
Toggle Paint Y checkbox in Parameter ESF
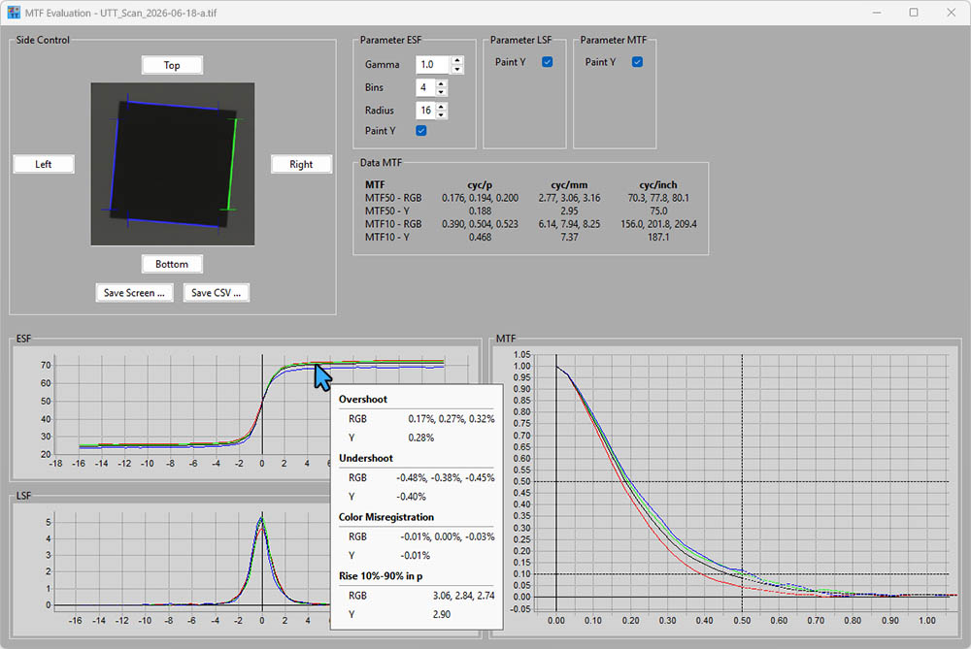[x=421, y=131]
